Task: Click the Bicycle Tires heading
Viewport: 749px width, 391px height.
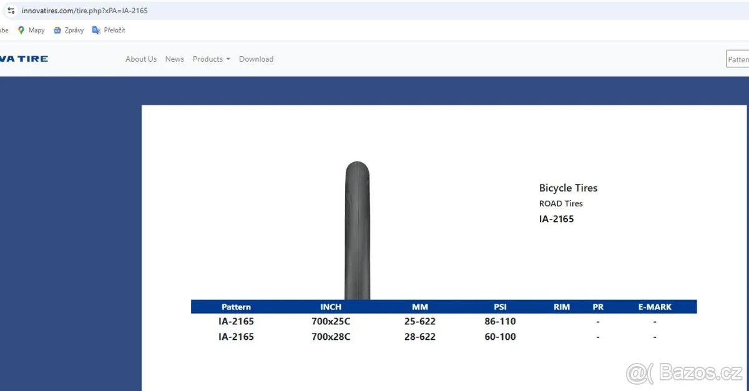Action: tap(568, 188)
